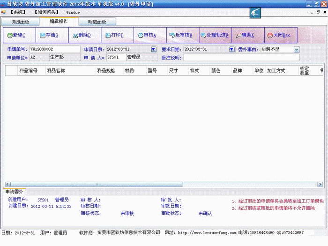Click the 申请单号 input field
Screen dimensions: 328x246
pyautogui.click(x=55, y=49)
